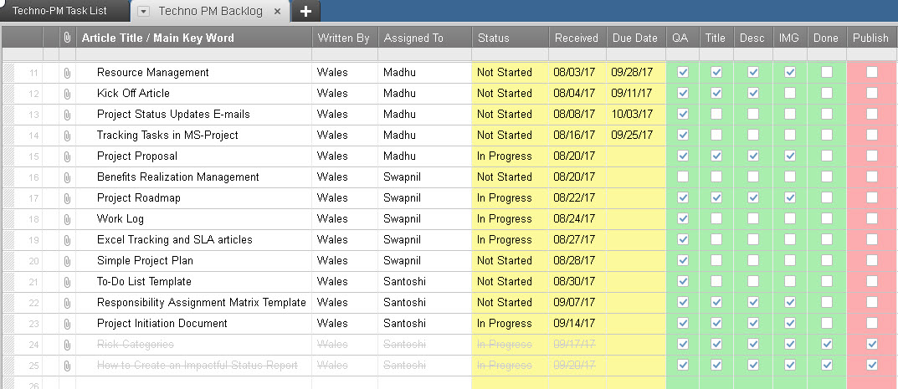Open attachments for Project Proposal row
The height and width of the screenshot is (389, 898).
67,156
